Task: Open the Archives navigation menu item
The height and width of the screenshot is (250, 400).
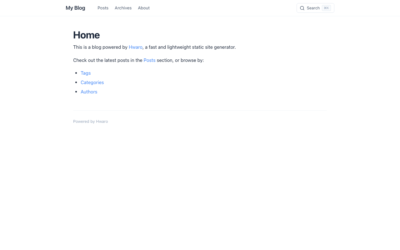Action: tap(123, 8)
